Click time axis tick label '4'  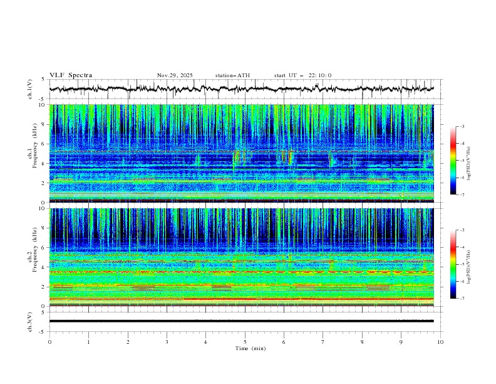coord(206,342)
